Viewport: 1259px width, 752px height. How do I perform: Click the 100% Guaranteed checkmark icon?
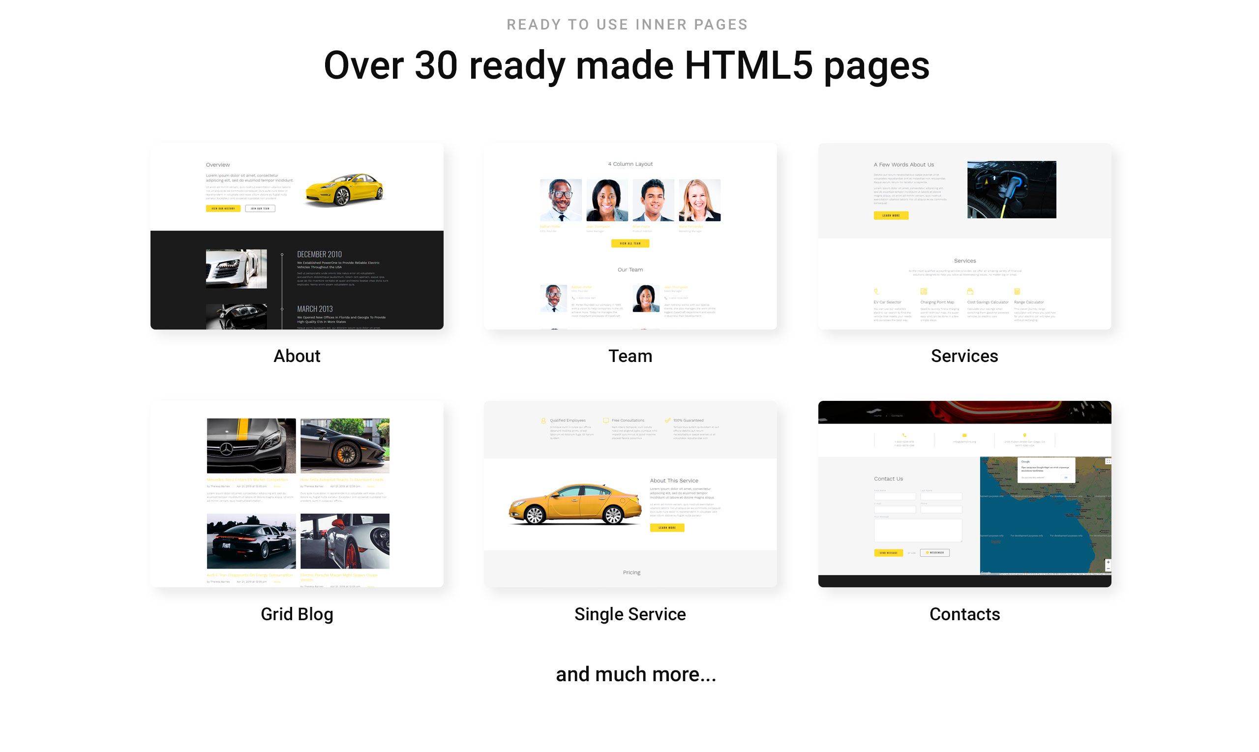click(x=668, y=420)
